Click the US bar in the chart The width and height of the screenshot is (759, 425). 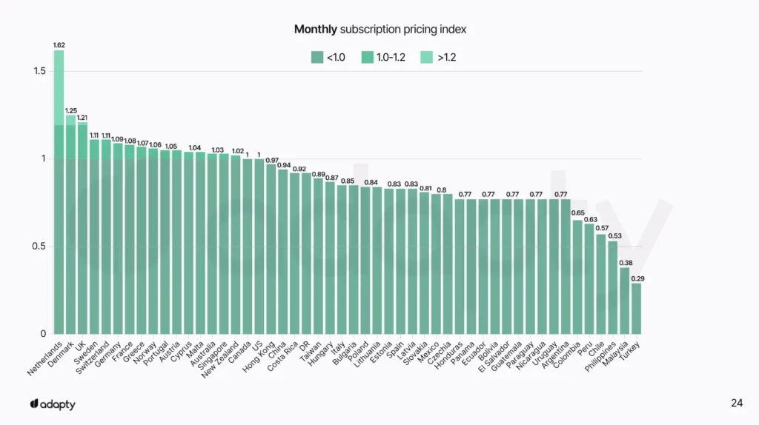[x=259, y=244]
